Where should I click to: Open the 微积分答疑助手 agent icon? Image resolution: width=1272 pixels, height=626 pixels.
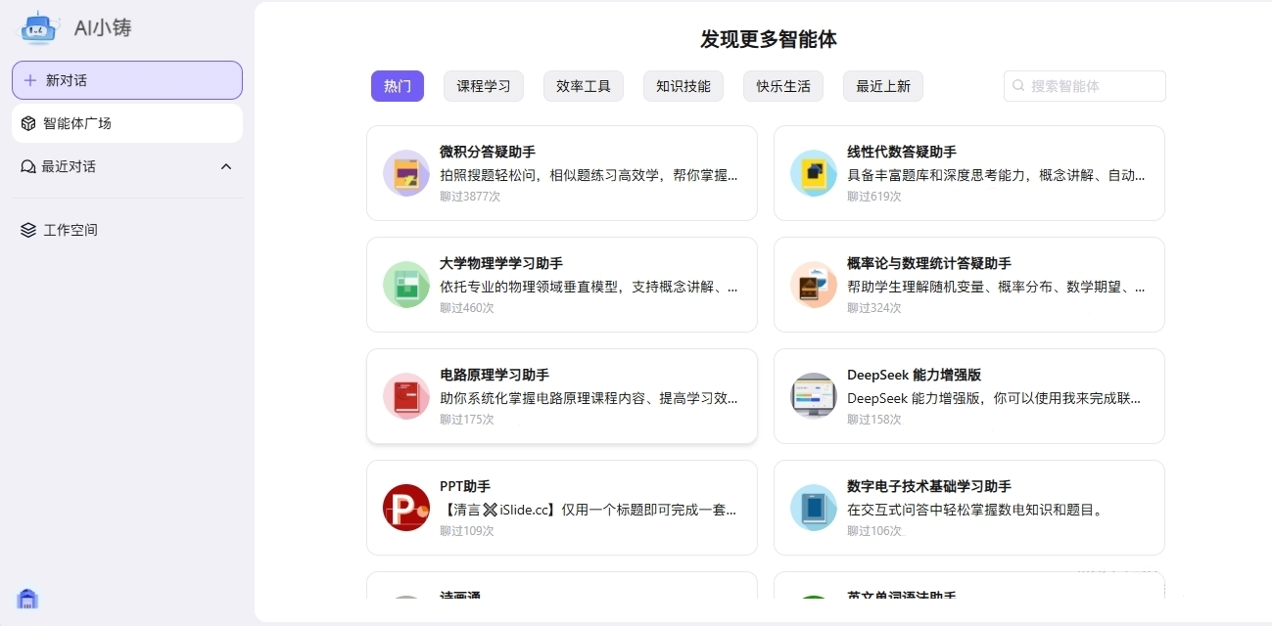click(x=406, y=173)
